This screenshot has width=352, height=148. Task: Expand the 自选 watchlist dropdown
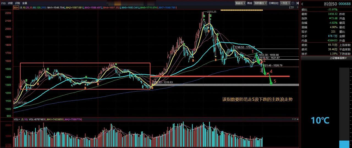[285, 3]
